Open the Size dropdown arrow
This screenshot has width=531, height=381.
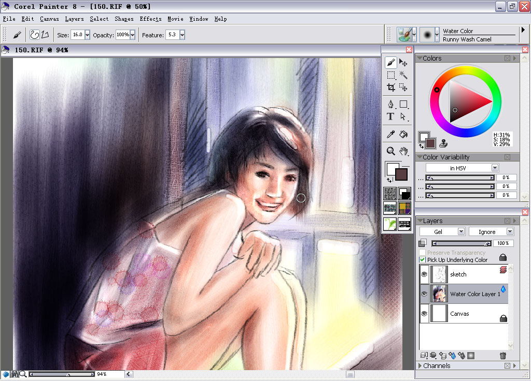pos(87,35)
